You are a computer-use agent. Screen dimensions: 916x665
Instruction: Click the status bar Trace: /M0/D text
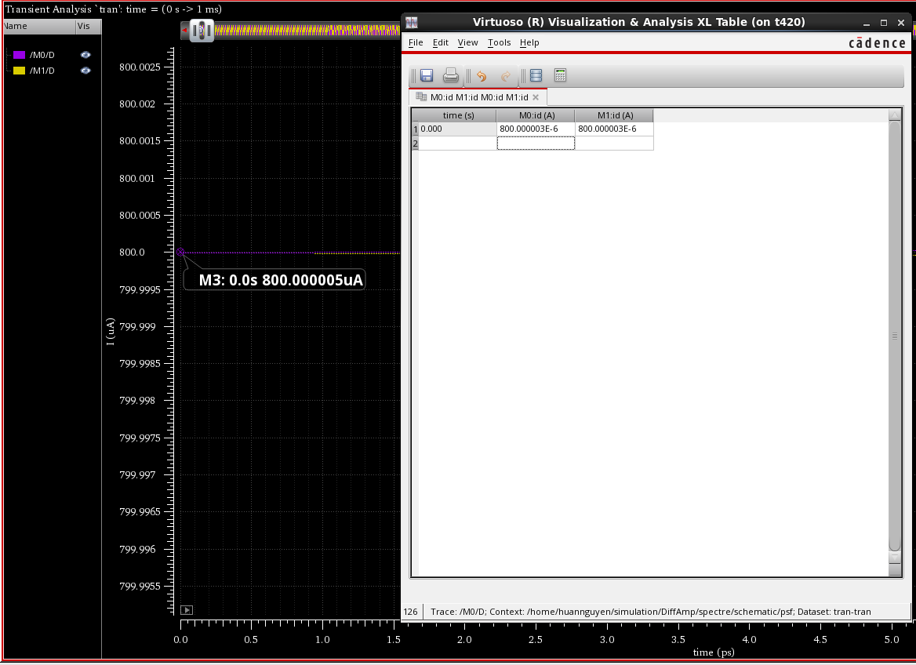coord(650,612)
